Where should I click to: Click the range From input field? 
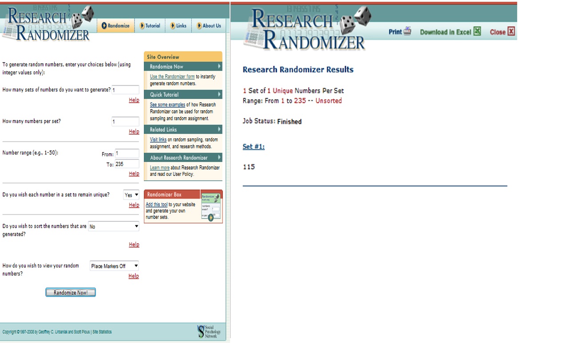click(x=127, y=153)
